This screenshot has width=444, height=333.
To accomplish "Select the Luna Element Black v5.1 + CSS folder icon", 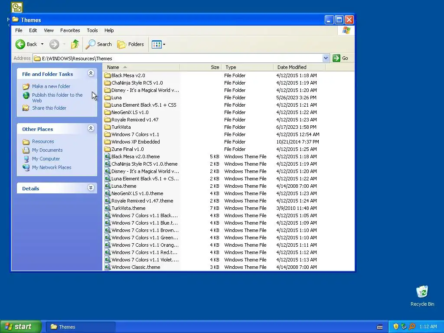I will (x=108, y=105).
